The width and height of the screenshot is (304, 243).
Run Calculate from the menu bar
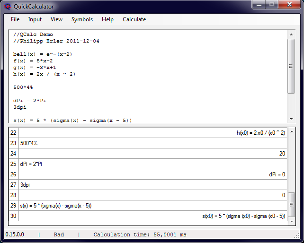(134, 19)
